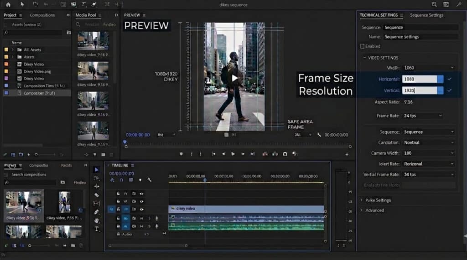This screenshot has height=260, width=467.
Task: Expand the All Assets folder
Action: (12, 50)
